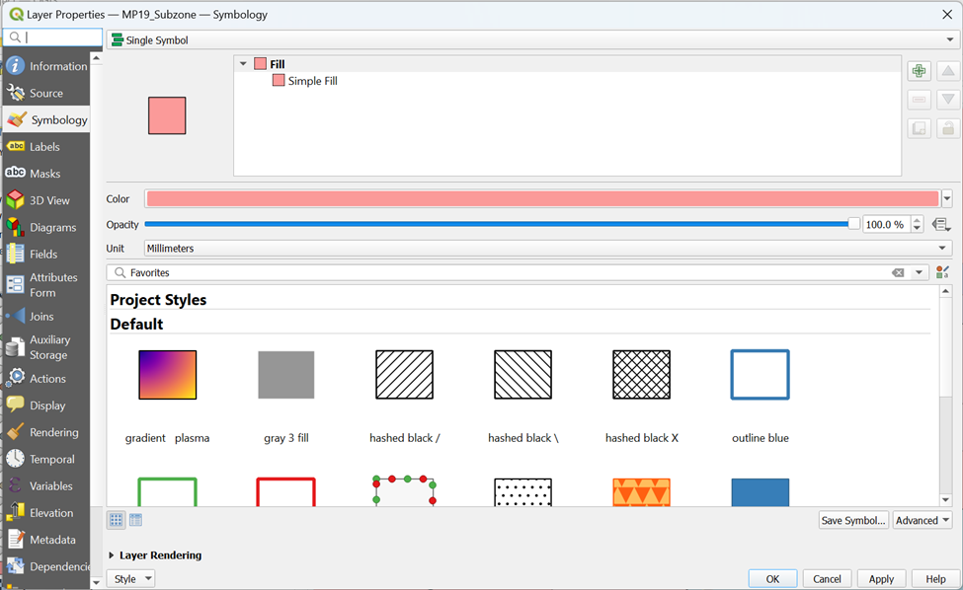Click the Remove symbol layer minus button
The image size is (963, 590).
(920, 100)
